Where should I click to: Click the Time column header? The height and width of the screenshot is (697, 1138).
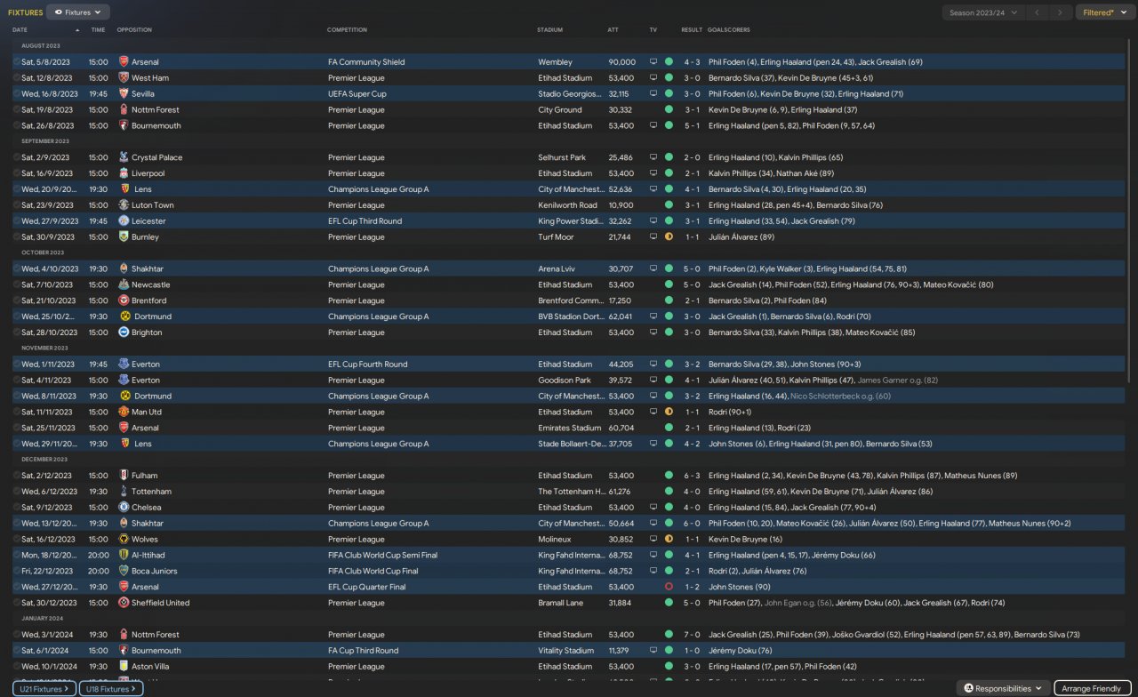click(x=98, y=30)
